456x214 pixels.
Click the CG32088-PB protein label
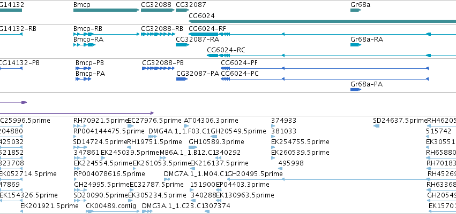pyautogui.click(x=163, y=63)
